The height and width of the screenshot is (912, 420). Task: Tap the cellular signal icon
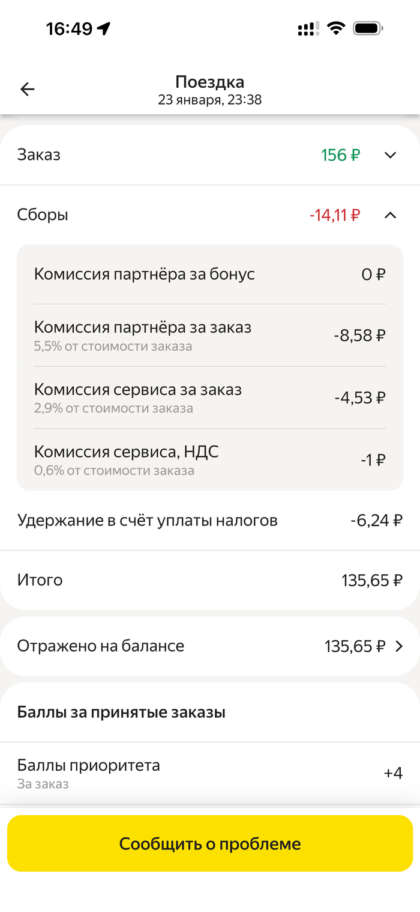coord(308,29)
